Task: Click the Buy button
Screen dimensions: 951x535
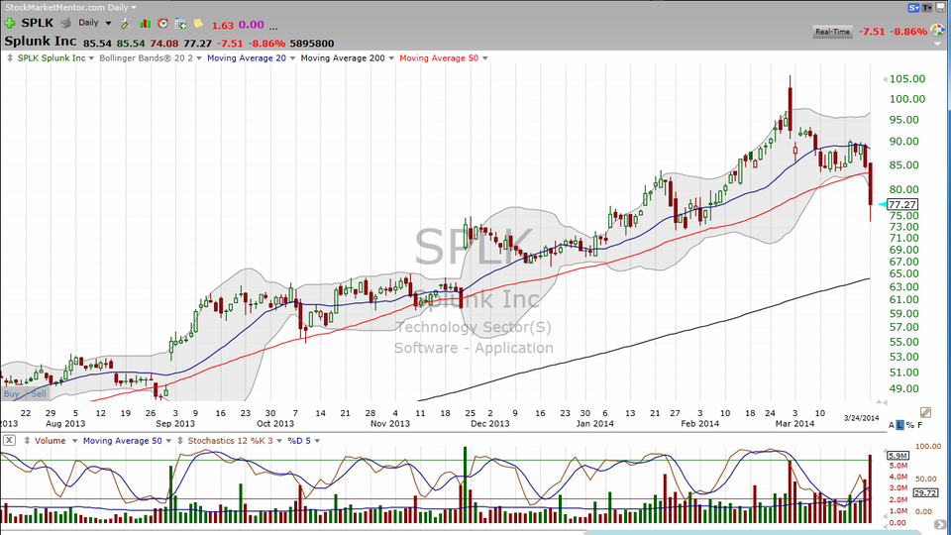Action: [12, 393]
